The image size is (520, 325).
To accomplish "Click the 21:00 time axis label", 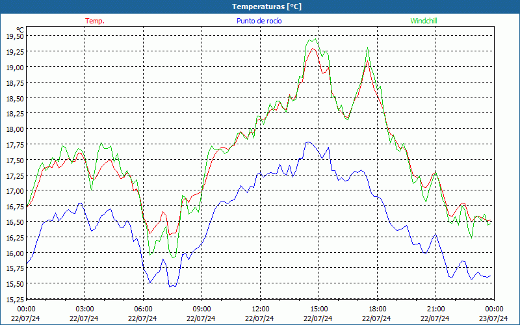I will click(x=435, y=309).
